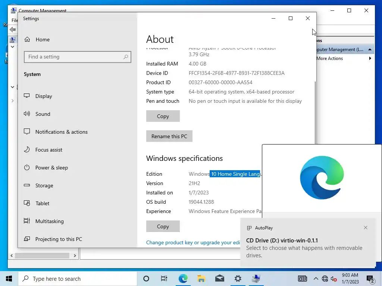Click the OS build value 19044.1288
Screen dimensions: 382x286
pos(201,202)
